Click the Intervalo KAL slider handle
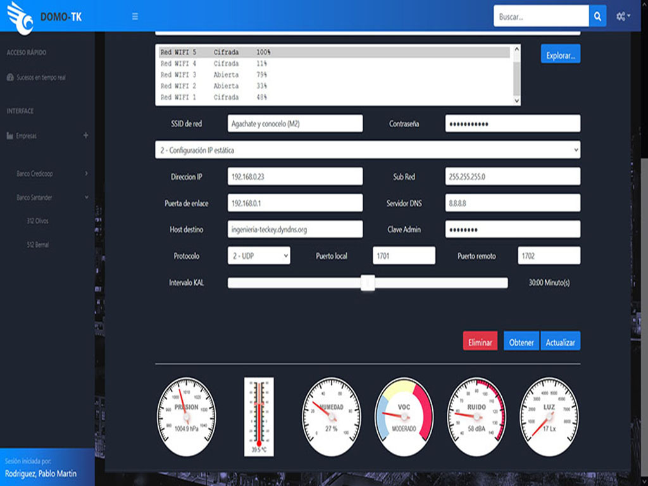This screenshot has height=486, width=648. 368,283
